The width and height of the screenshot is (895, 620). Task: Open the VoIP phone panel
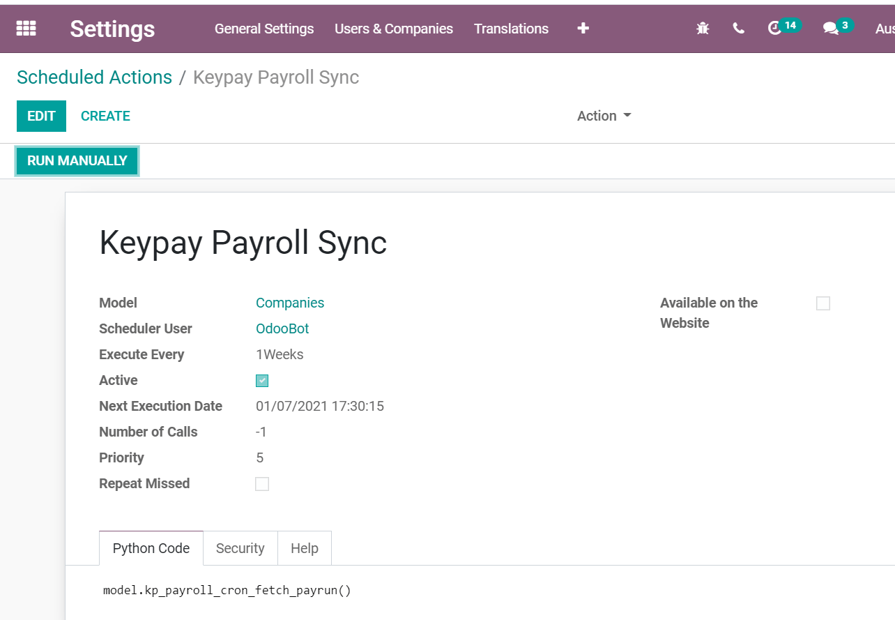[738, 29]
